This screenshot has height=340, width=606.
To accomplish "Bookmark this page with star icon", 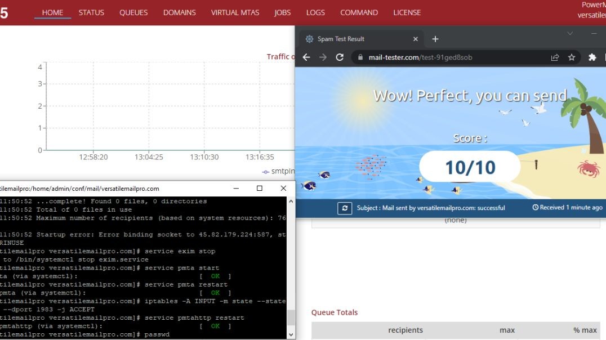I will [572, 57].
